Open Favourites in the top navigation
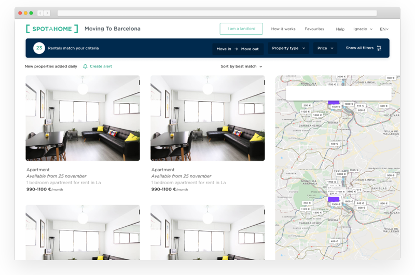The image size is (415, 275). click(314, 29)
